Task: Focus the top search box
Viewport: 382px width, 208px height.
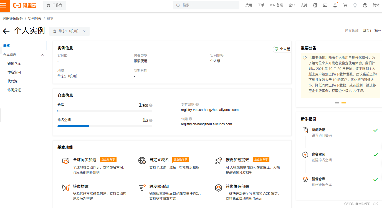Action: 206,5
